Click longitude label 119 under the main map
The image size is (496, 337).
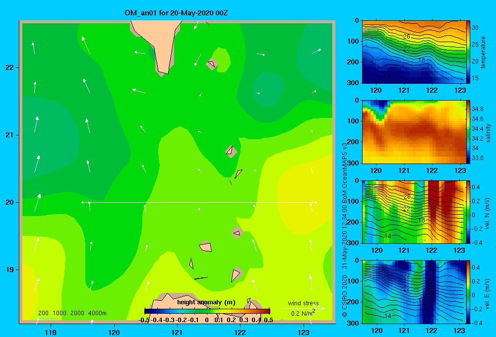tap(51, 332)
